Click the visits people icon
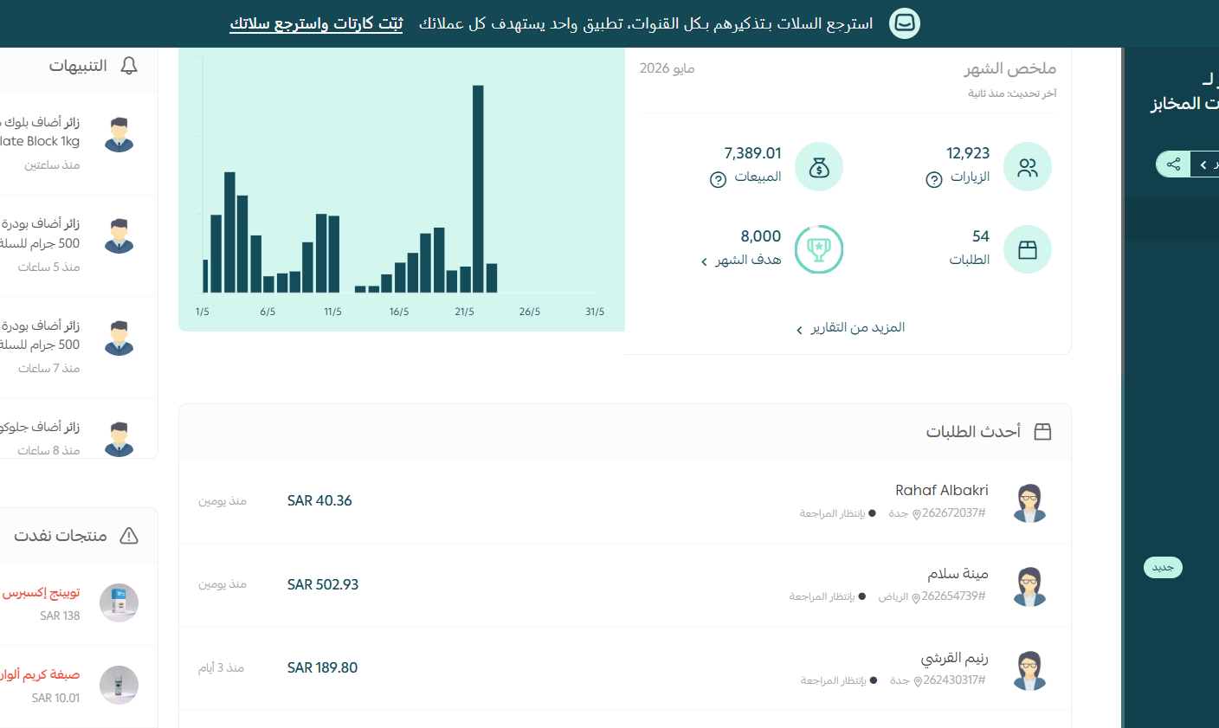1219x728 pixels. click(1028, 167)
